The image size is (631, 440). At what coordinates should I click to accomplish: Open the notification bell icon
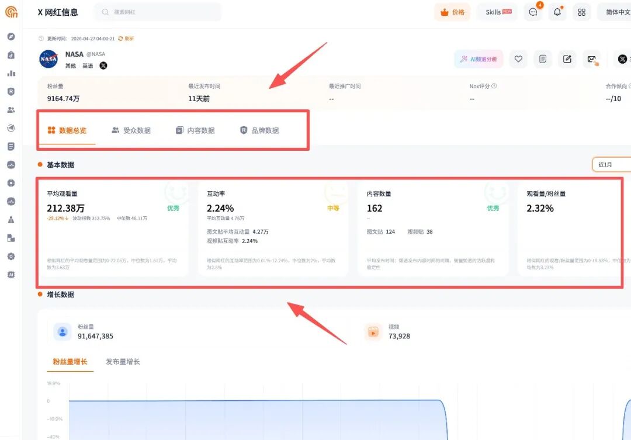(x=557, y=12)
